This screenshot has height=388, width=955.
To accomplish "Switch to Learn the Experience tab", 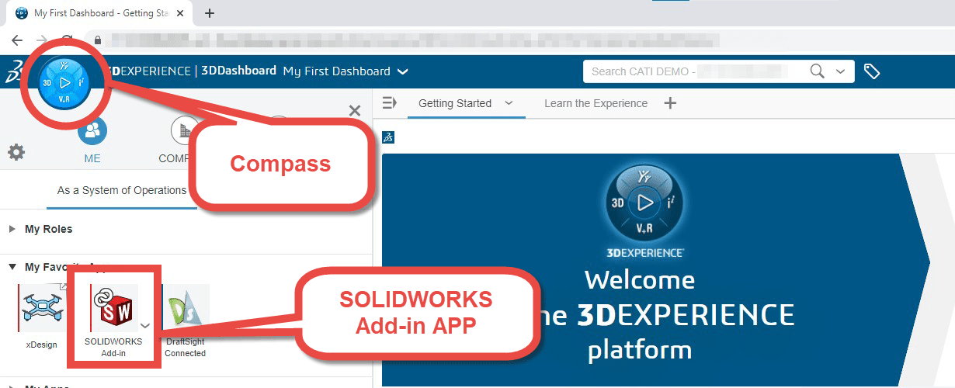I will pos(596,103).
